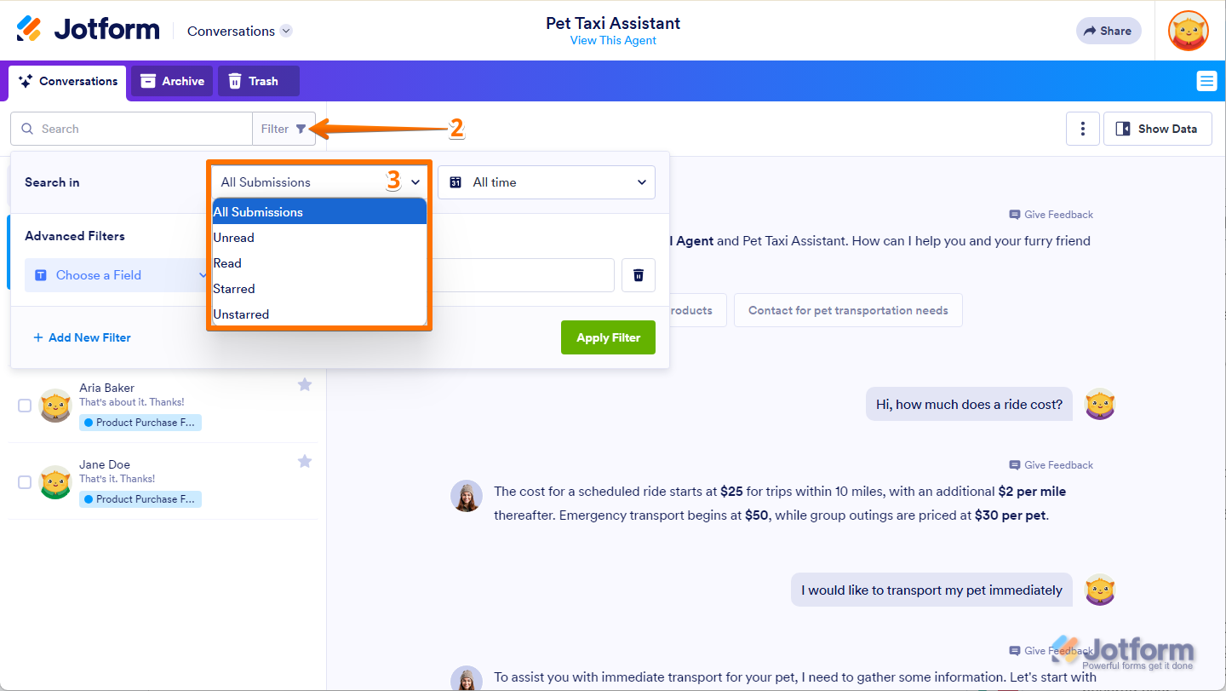Viewport: 1226px width, 691px height.
Task: Open the three-dot more options menu
Action: [x=1083, y=129]
